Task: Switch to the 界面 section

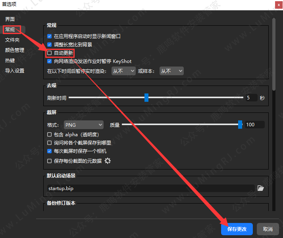Action: 10,19
